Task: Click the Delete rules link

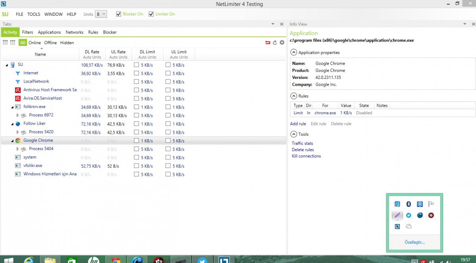Action: click(303, 150)
